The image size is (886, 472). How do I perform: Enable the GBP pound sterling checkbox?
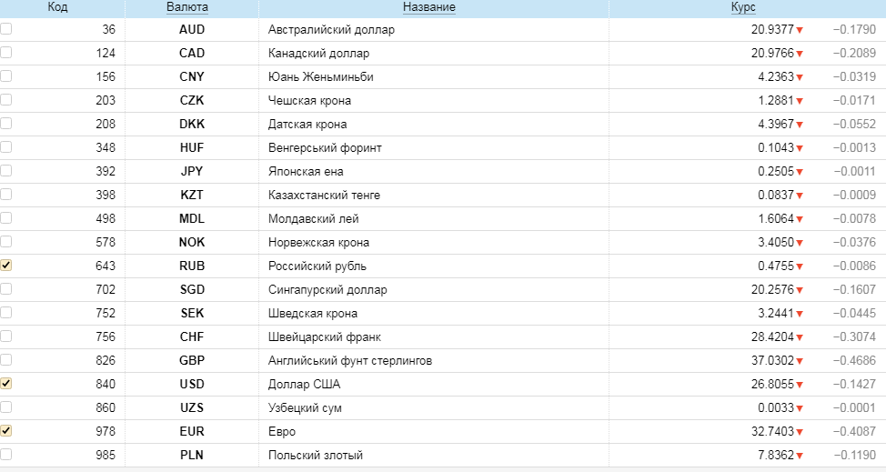(x=6, y=360)
